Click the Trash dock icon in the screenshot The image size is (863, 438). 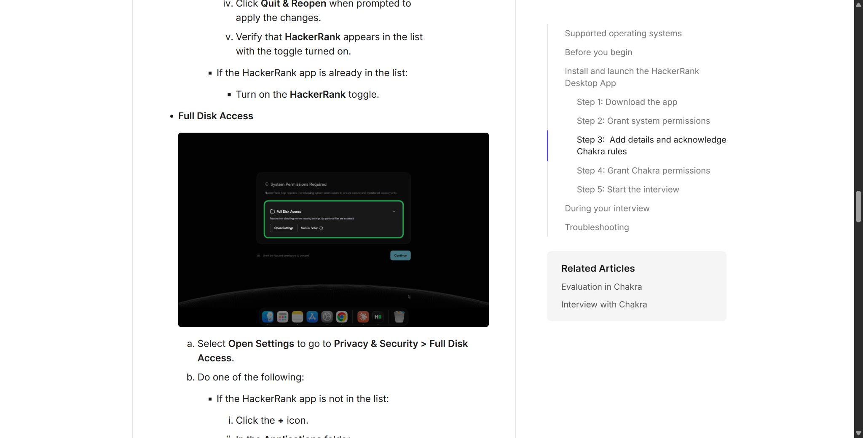[x=399, y=317]
